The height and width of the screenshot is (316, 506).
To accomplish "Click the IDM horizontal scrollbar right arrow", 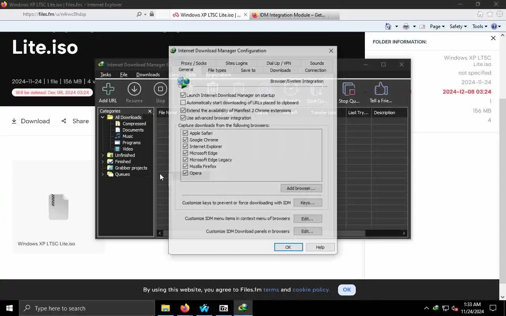I will click(404, 233).
